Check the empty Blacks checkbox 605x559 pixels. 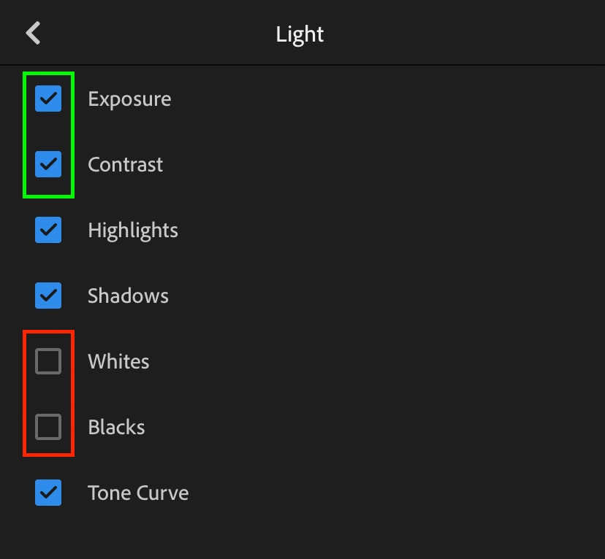click(48, 427)
